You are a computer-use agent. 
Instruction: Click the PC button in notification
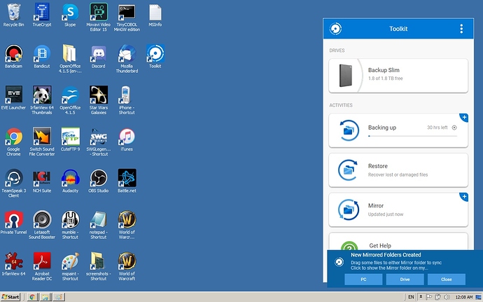tap(363, 279)
